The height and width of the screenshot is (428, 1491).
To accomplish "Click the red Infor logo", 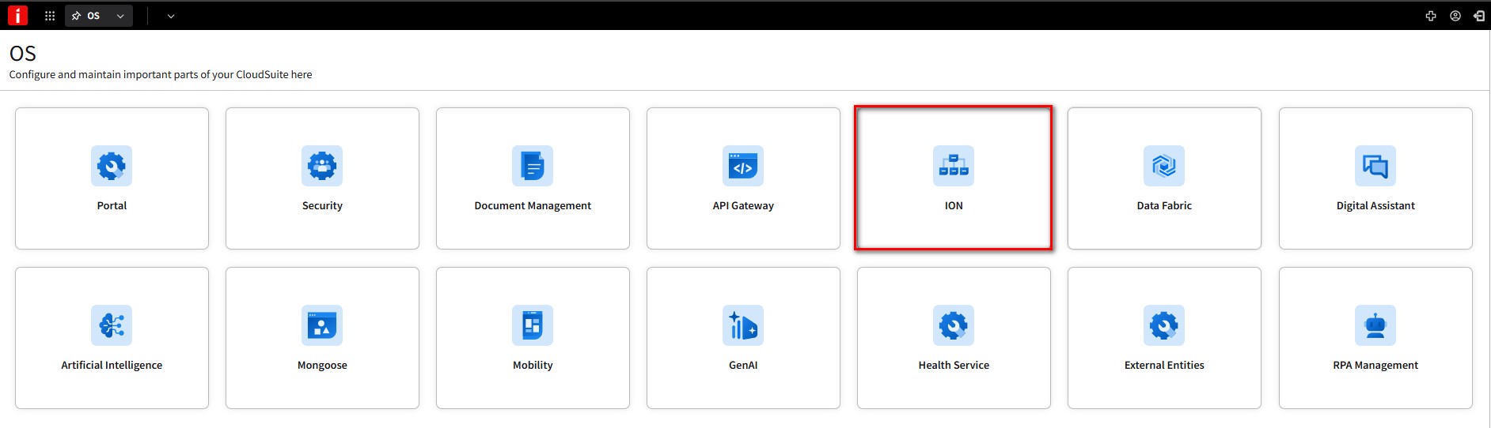I will (17, 16).
